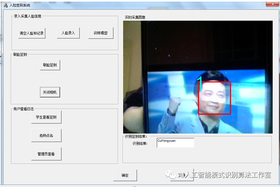Click the 录入采集人脸信息 group label
Viewport: 280px width, 187px height.
click(x=27, y=16)
